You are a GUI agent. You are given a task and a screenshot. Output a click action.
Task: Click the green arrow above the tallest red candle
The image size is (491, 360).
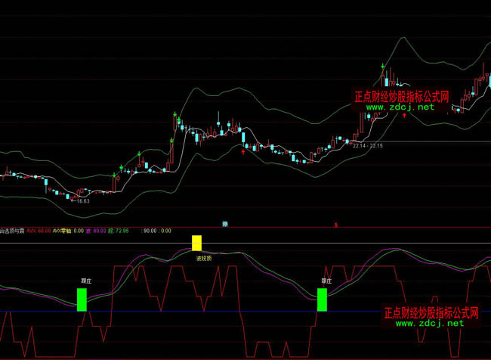pyautogui.click(x=175, y=114)
